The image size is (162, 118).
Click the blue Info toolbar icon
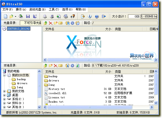90,16
